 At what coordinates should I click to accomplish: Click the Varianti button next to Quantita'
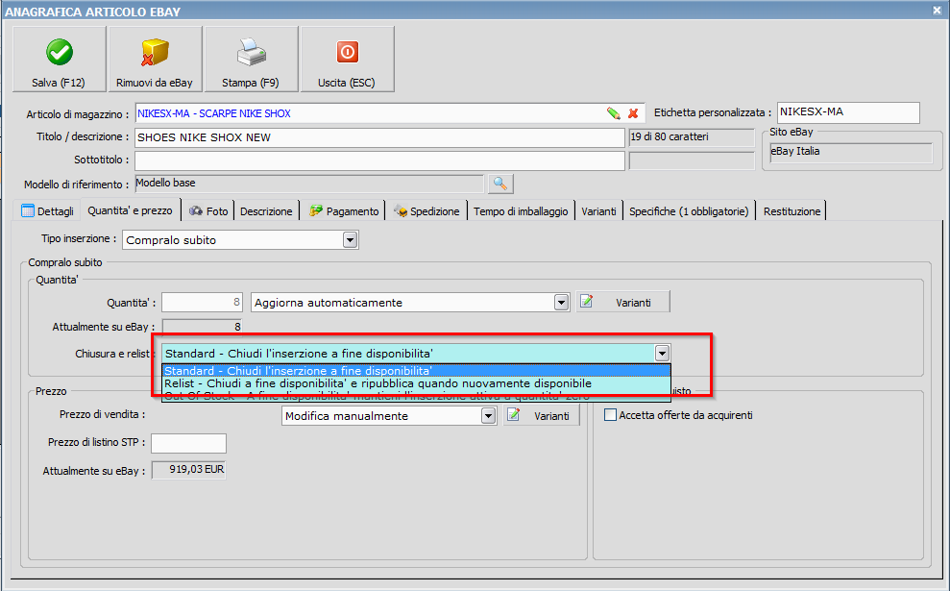tap(622, 302)
